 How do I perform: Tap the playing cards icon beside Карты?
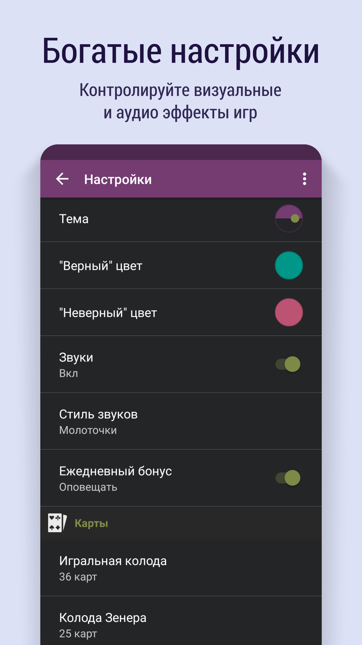point(57,523)
